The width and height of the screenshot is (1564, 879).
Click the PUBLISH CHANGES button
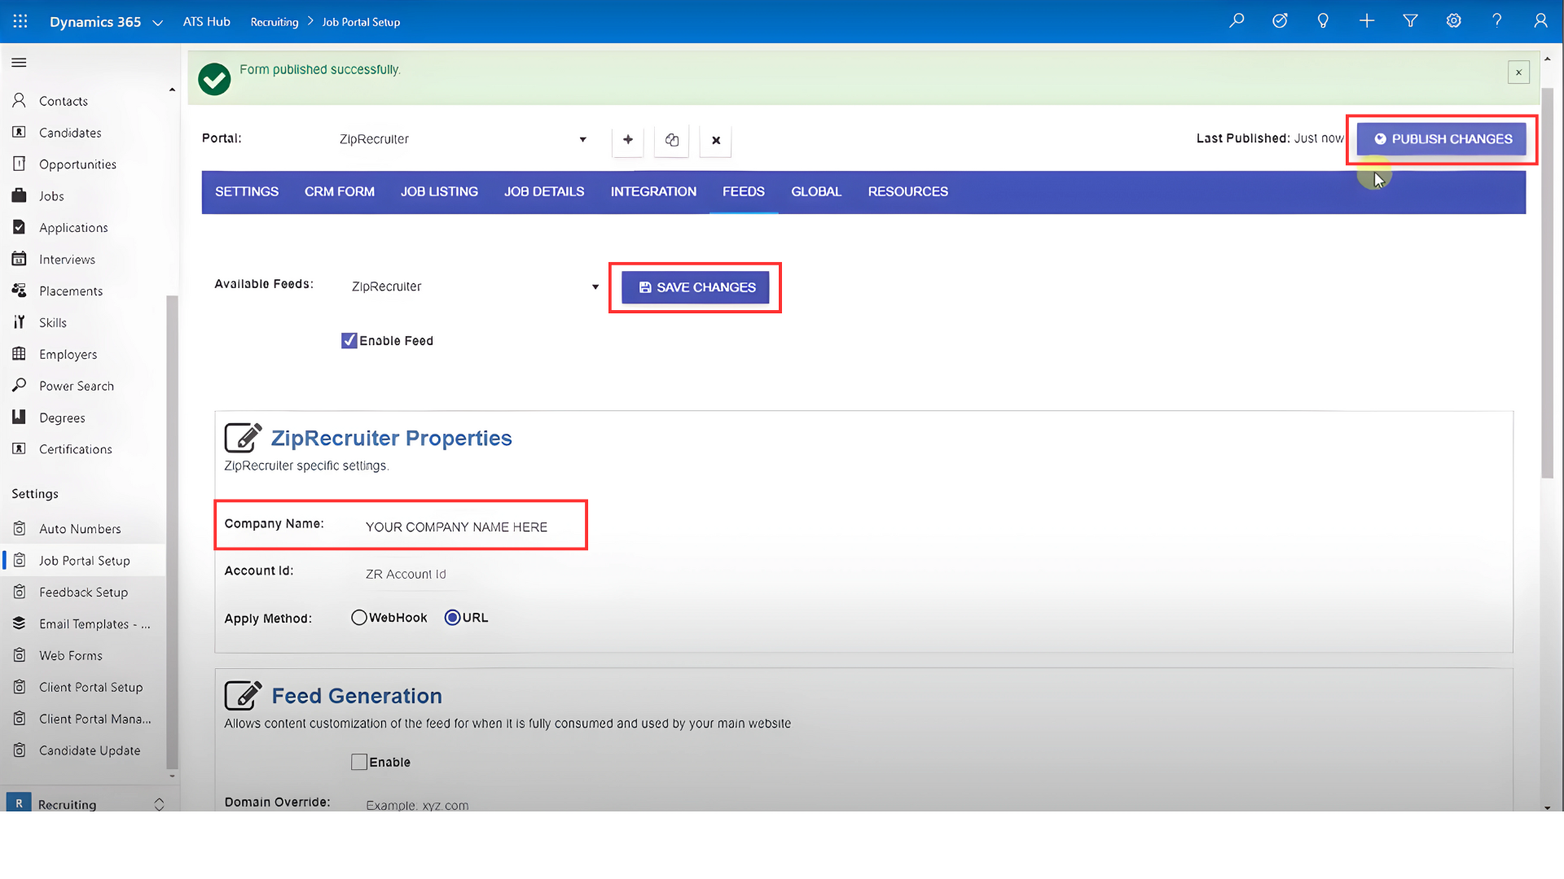(1442, 139)
